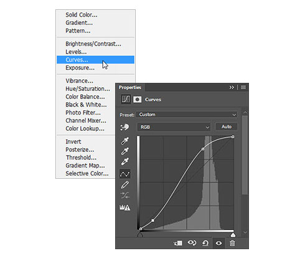The width and height of the screenshot is (305, 266).
Task: Select the pencil draw curve tool
Action: 124,184
